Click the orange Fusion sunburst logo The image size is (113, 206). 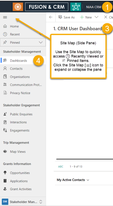pos(18,7)
